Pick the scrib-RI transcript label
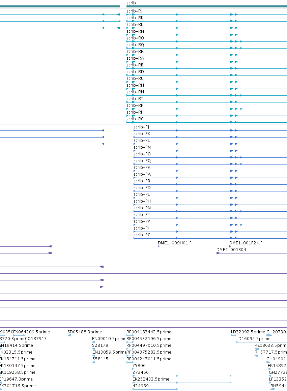Screen dimensions: 287x391 [x=134, y=112]
